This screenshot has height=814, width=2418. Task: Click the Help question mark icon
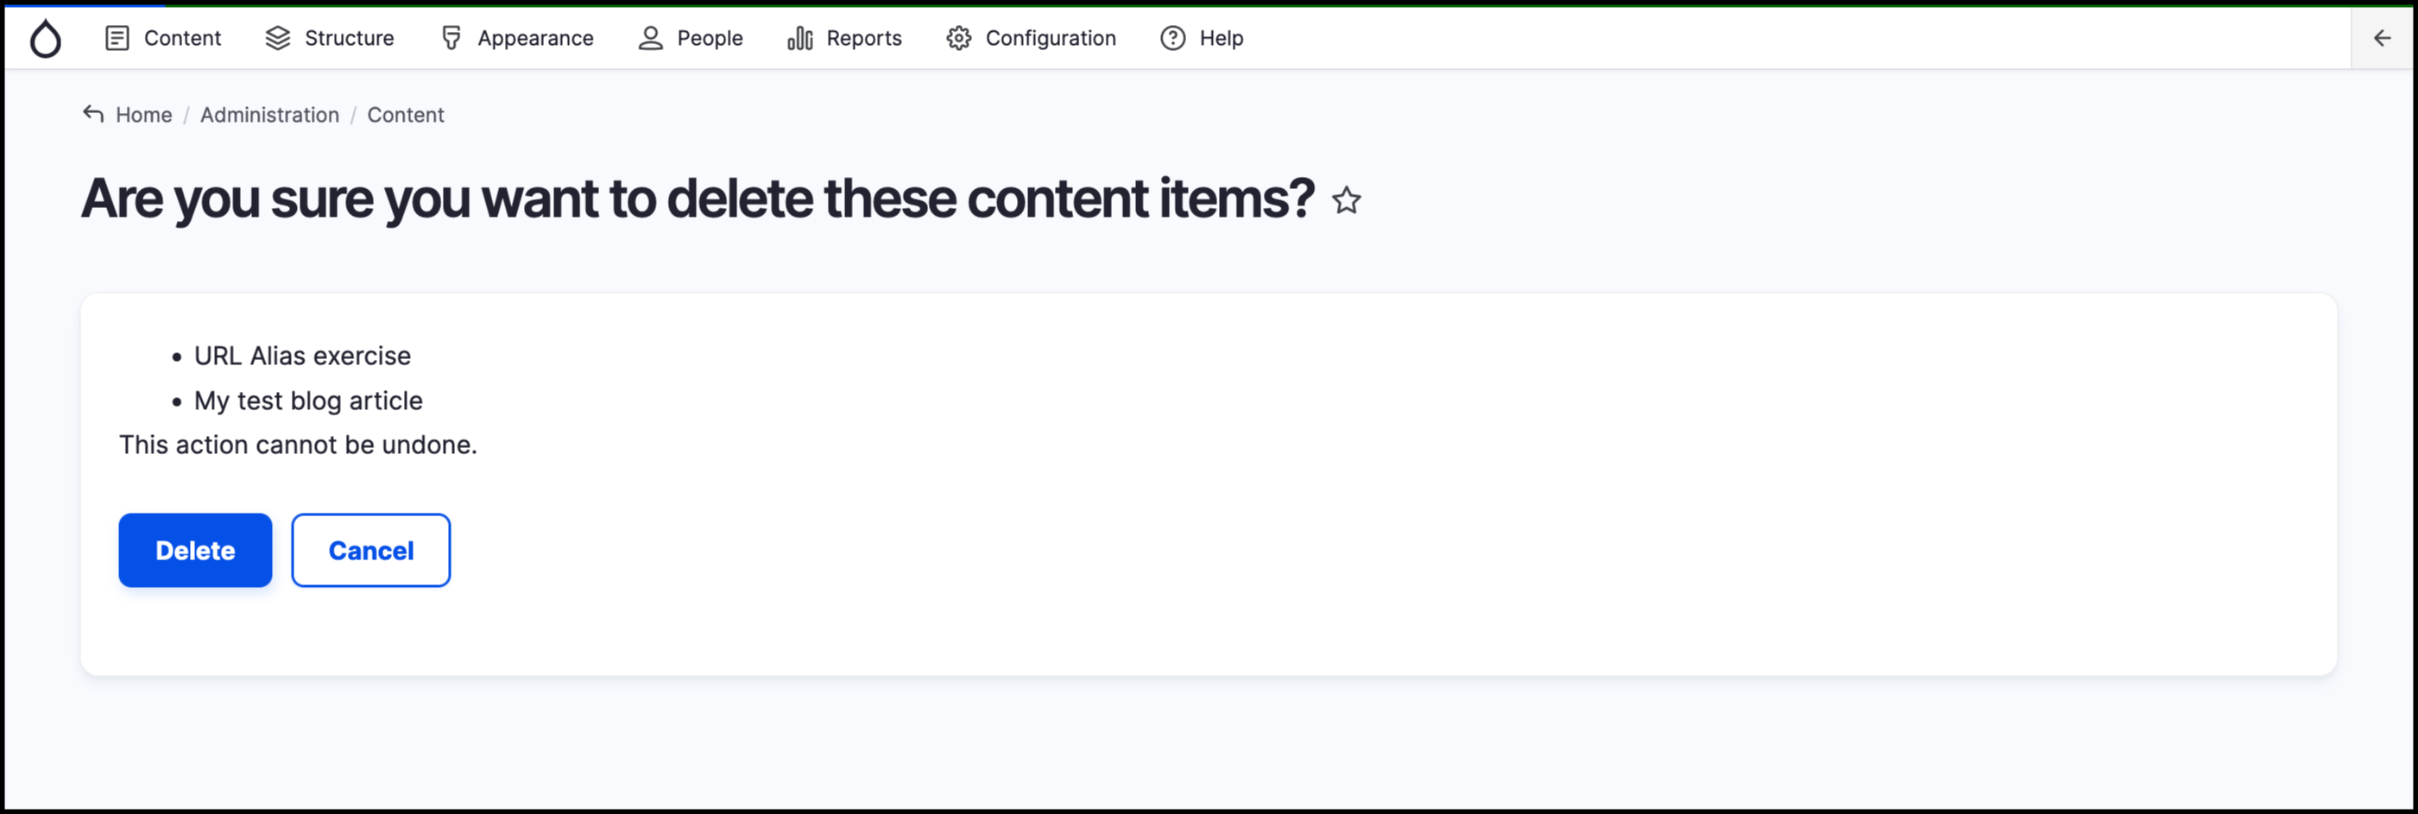point(1172,39)
